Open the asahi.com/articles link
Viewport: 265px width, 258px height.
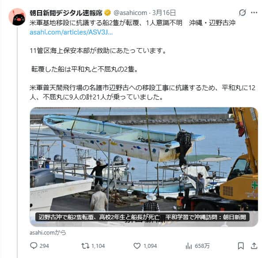(x=71, y=32)
